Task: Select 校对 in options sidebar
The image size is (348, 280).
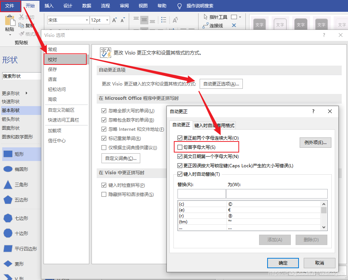Action: (65, 59)
